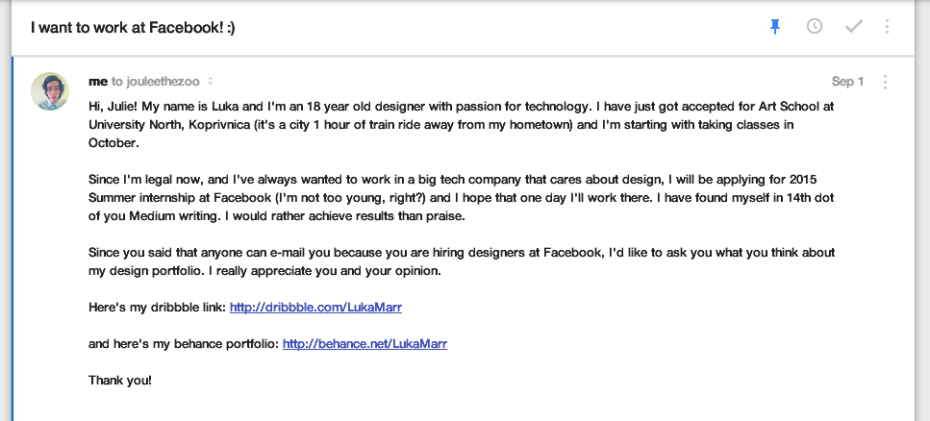930x421 pixels.
Task: Click the 'Thank you!' closing line
Action: click(120, 380)
